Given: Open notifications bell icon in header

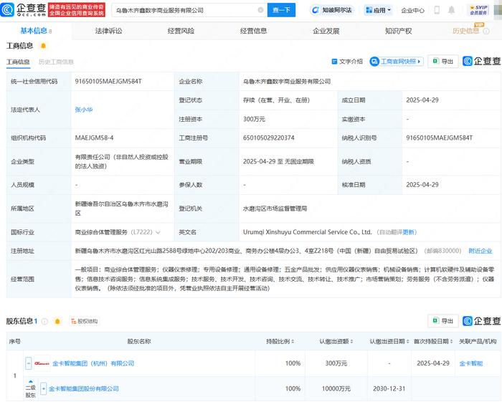Looking at the screenshot, I should (451, 10).
